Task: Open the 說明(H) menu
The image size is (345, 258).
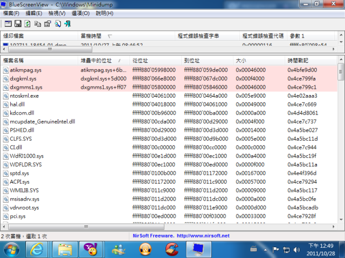Action: tap(105, 13)
